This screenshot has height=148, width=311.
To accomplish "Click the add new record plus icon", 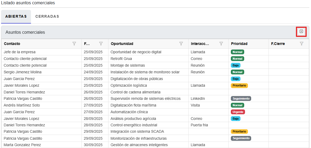I will (301, 32).
